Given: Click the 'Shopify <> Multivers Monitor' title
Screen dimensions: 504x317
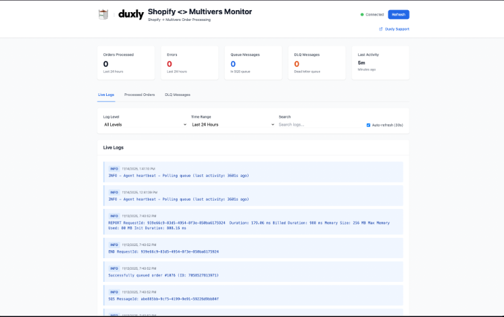Looking at the screenshot, I should [199, 12].
